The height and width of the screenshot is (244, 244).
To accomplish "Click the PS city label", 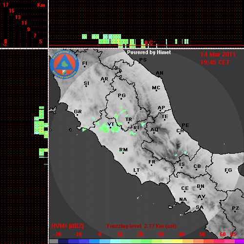I will pyautogui.click(x=143, y=60).
